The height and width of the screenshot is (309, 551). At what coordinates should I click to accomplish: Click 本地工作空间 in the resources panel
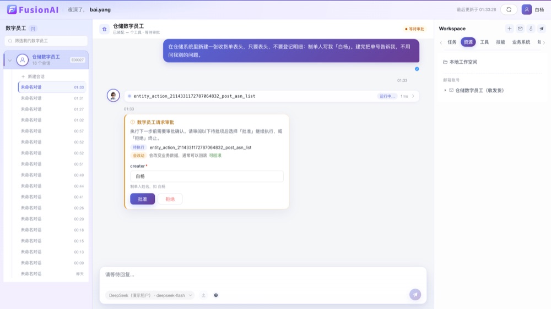click(463, 62)
